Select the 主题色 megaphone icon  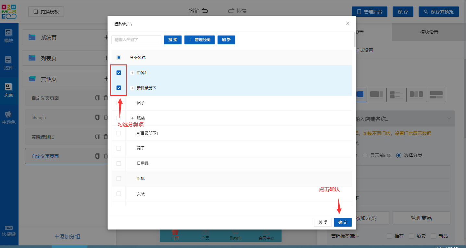[9, 114]
